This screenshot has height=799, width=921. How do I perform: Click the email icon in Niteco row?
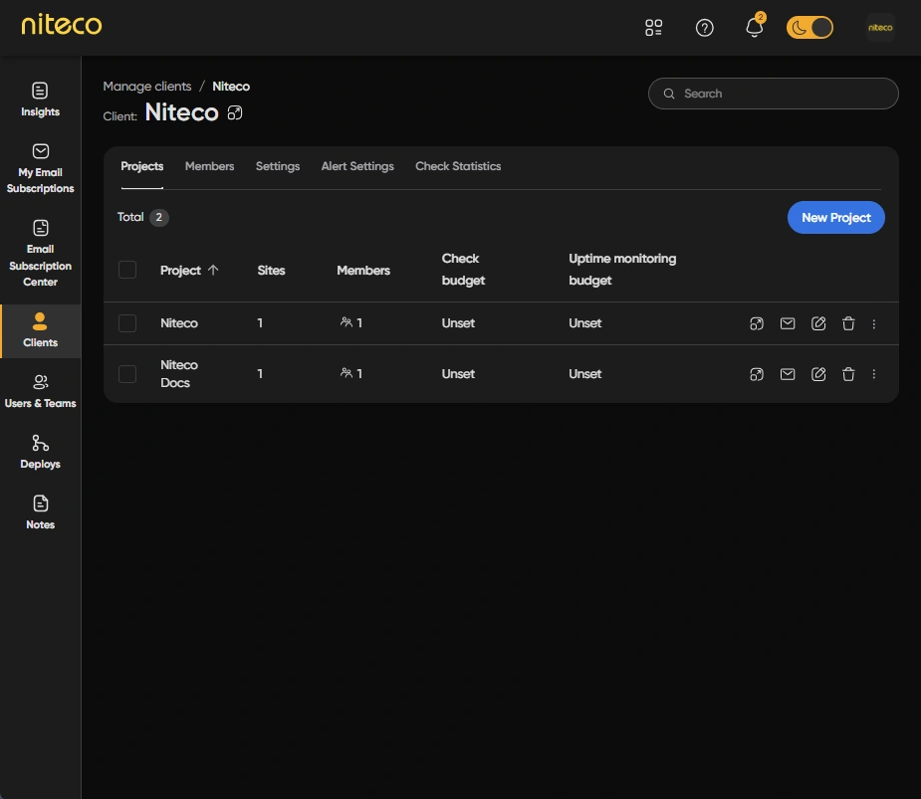coord(787,323)
